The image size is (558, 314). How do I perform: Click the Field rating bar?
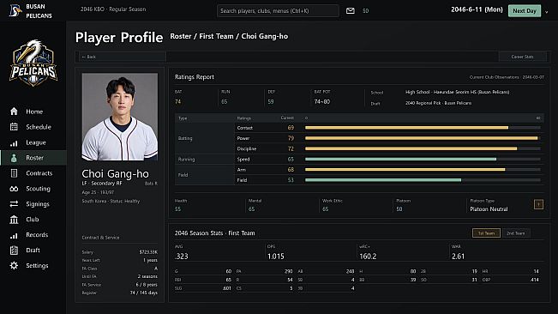point(423,180)
